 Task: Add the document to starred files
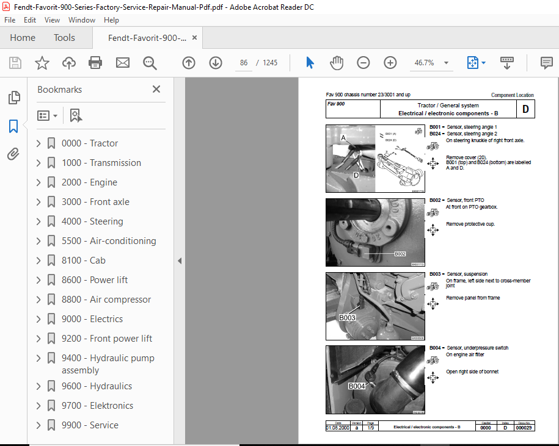(x=42, y=63)
